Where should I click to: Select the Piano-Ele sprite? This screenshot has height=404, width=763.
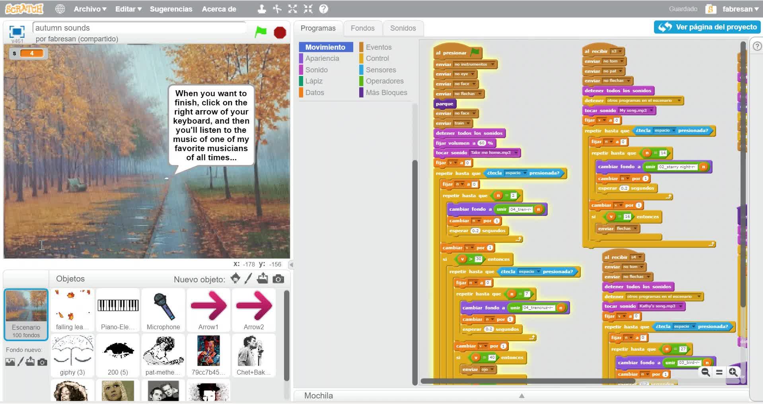pyautogui.click(x=118, y=310)
